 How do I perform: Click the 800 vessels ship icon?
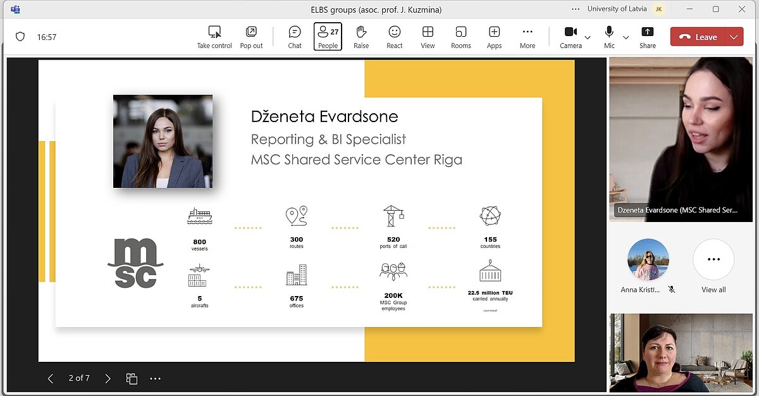199,216
